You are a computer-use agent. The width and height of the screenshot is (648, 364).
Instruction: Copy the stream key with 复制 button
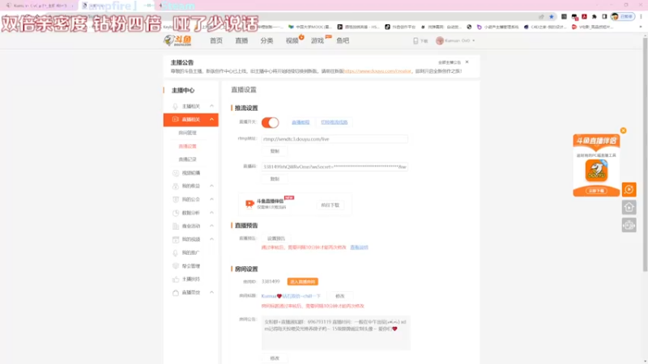tap(275, 179)
